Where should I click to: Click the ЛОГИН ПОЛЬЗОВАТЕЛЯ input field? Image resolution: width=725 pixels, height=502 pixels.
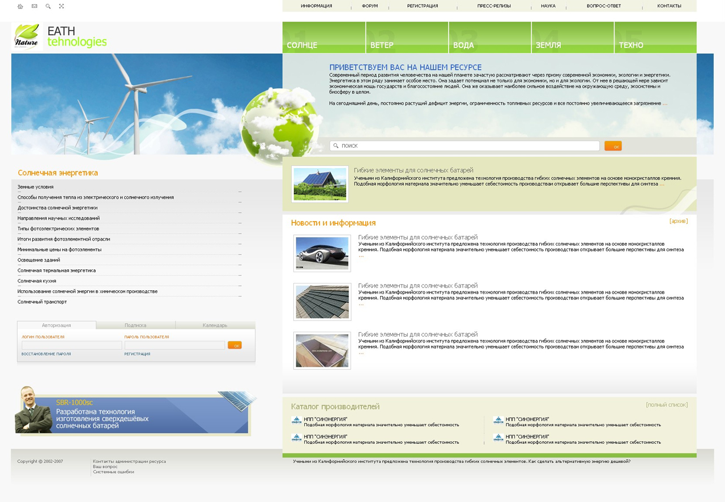tap(71, 345)
